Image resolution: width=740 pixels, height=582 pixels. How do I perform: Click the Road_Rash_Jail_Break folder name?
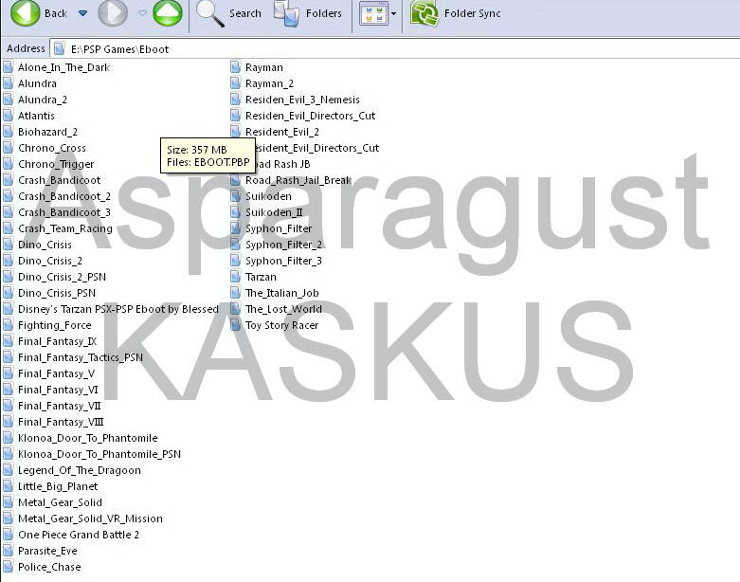point(298,180)
